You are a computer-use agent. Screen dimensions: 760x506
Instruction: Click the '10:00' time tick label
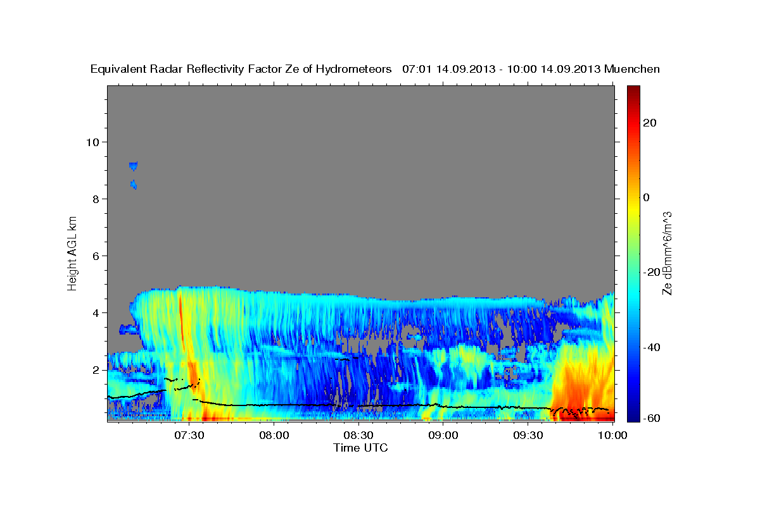[x=612, y=435]
